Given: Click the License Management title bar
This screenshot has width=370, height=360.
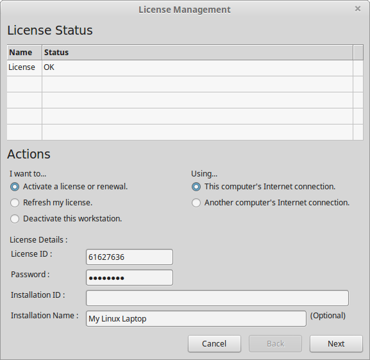Looking at the screenshot, I should point(185,10).
